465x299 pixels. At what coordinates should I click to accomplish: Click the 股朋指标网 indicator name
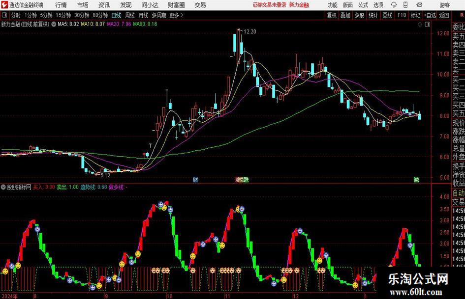pos(19,187)
